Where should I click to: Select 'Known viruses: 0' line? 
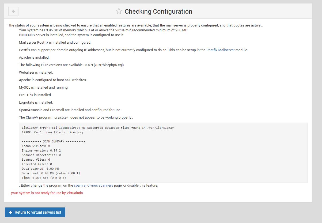pos(36,146)
